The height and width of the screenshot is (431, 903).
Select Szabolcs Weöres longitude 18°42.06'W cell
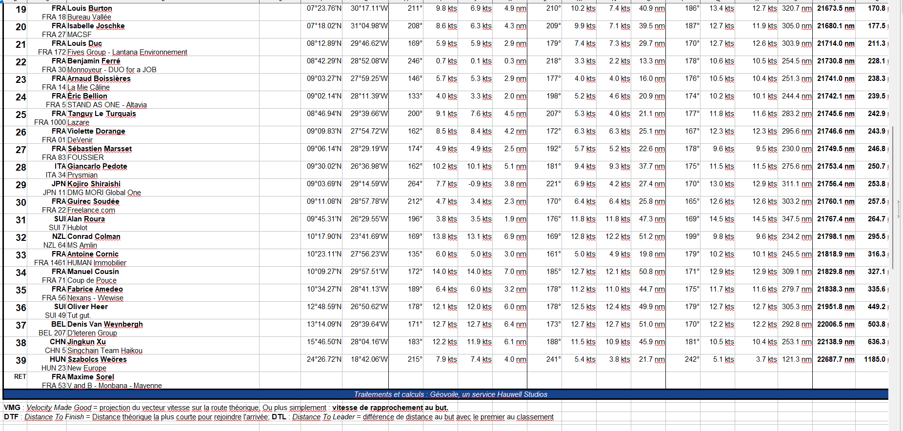pos(369,359)
